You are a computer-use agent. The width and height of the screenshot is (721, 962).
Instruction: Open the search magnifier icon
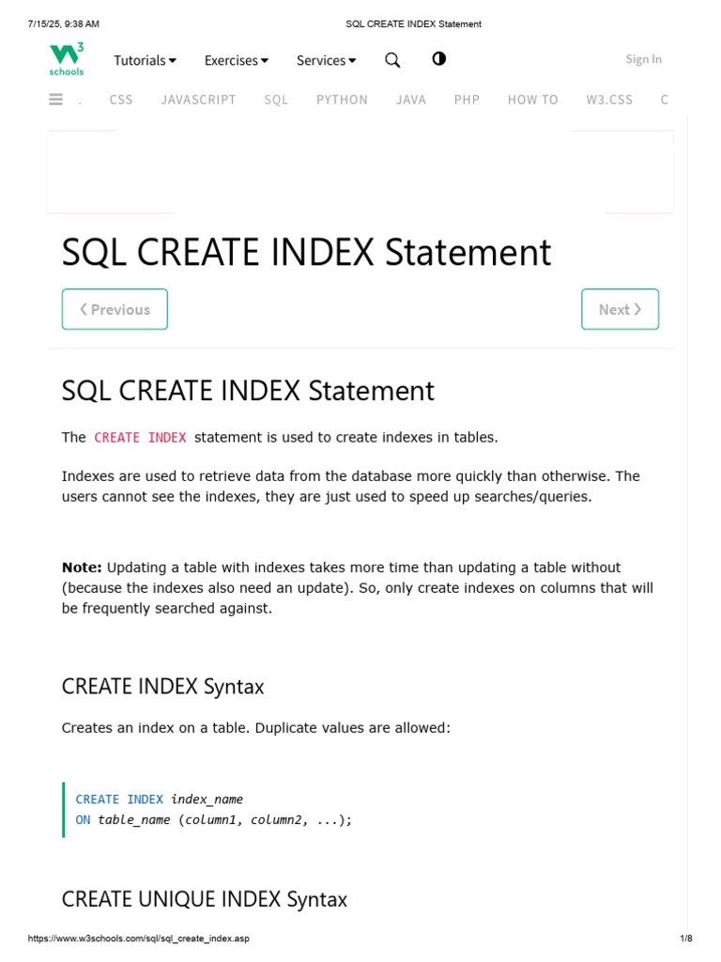(392, 60)
